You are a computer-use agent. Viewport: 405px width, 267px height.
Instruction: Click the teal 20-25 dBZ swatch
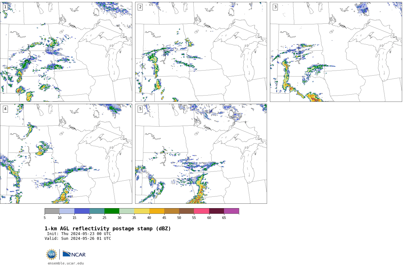tap(97, 211)
